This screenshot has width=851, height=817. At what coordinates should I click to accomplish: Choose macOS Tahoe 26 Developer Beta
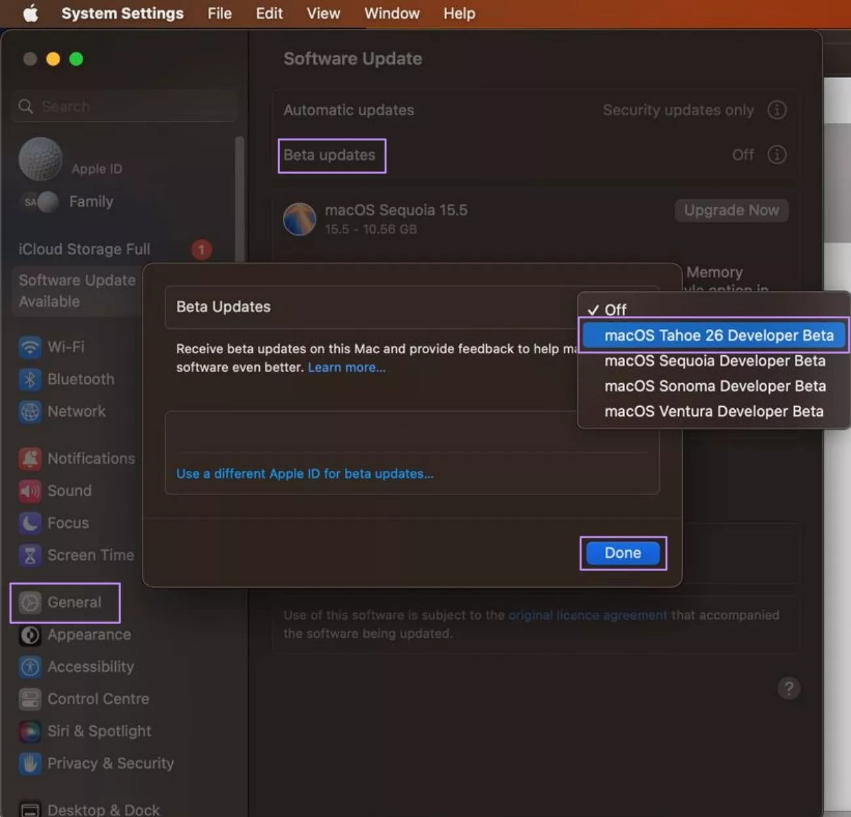(714, 335)
